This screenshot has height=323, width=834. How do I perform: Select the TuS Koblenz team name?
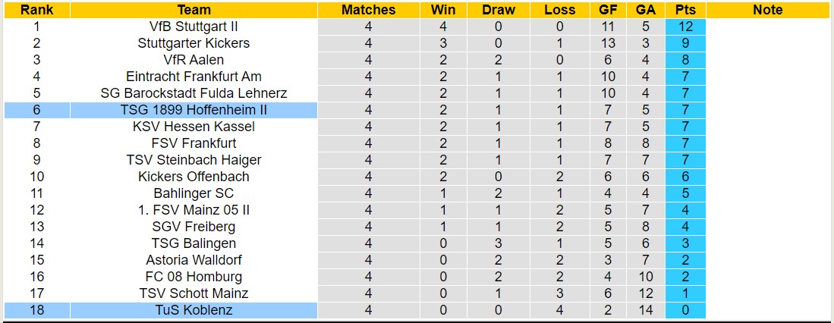tap(194, 310)
